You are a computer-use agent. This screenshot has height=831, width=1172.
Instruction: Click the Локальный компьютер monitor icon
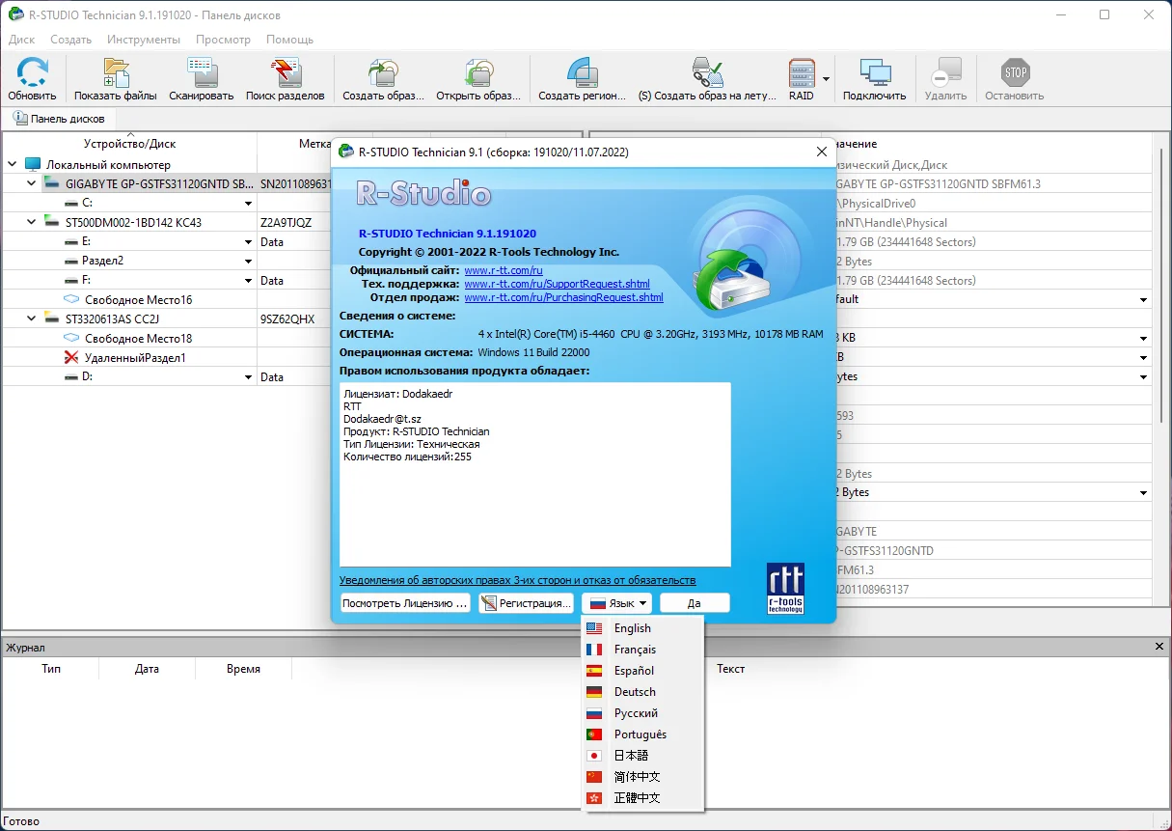pos(33,165)
